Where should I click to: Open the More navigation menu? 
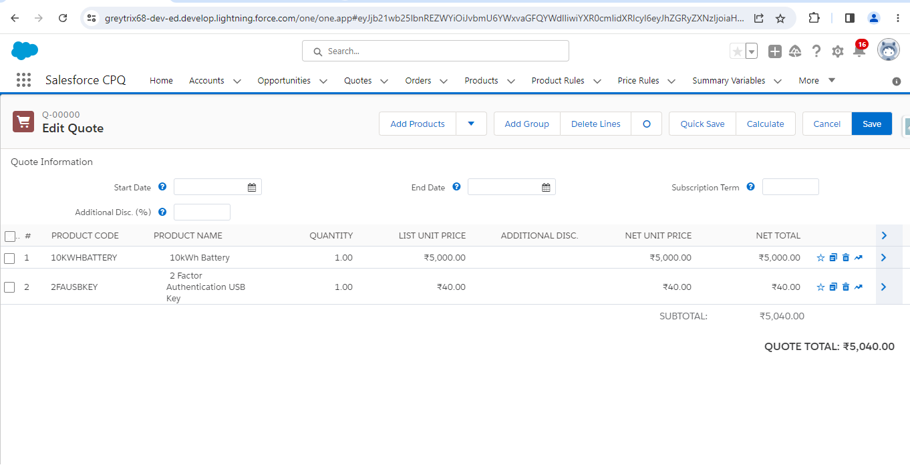click(816, 80)
